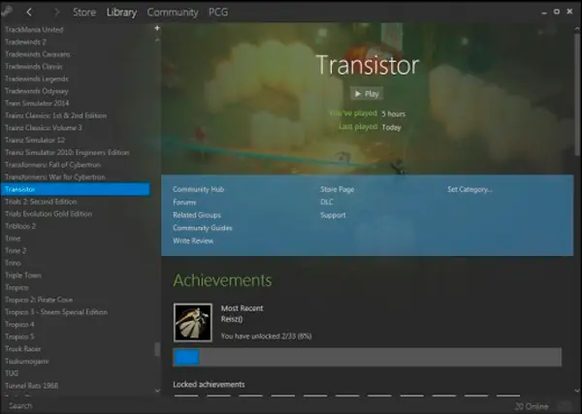
Task: Add a game with the plus icon
Action: coord(157,28)
